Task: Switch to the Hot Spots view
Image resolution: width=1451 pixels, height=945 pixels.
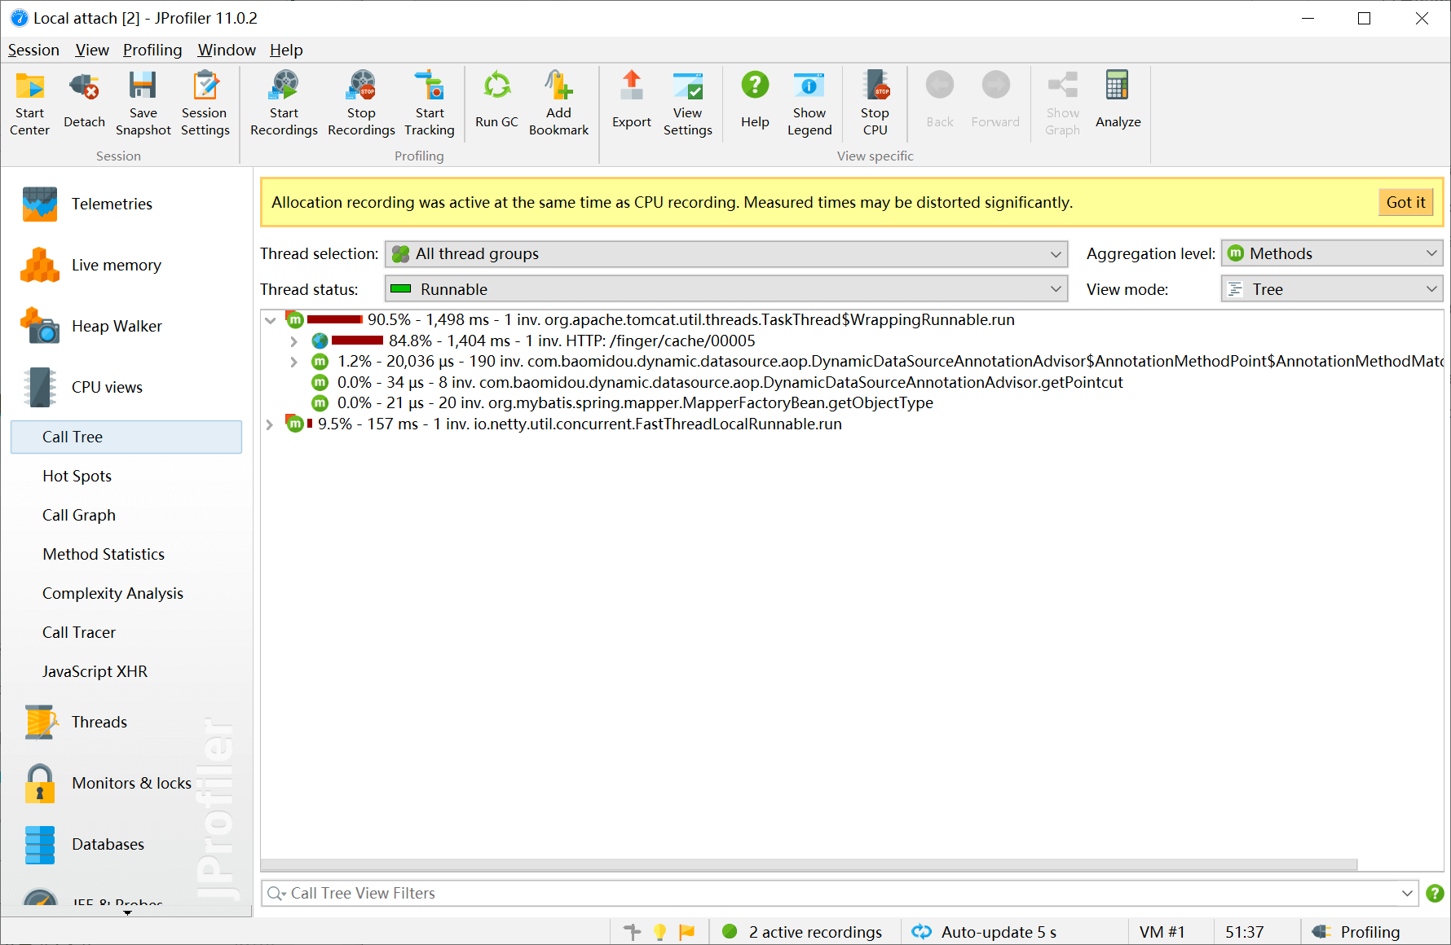Action: pos(126,477)
